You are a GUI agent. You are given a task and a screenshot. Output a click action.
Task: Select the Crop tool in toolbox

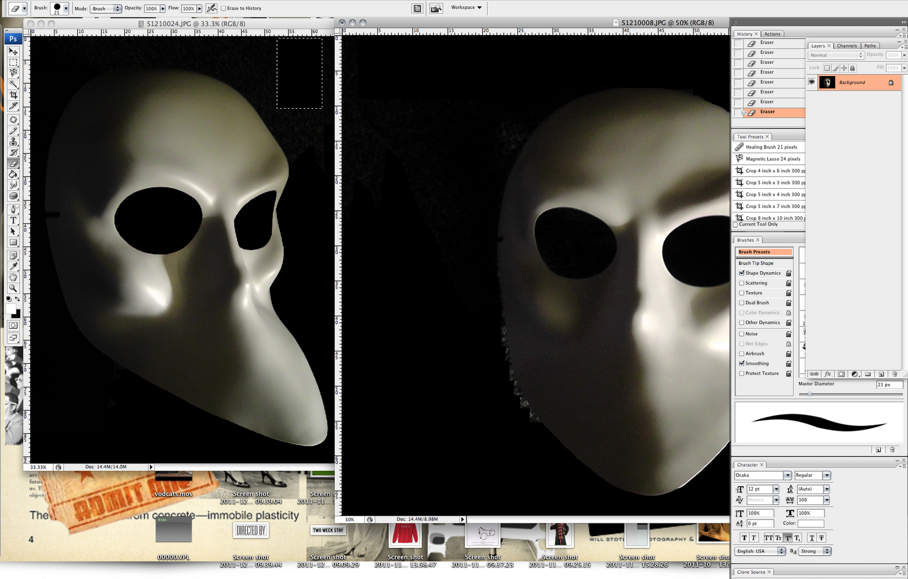pyautogui.click(x=13, y=95)
